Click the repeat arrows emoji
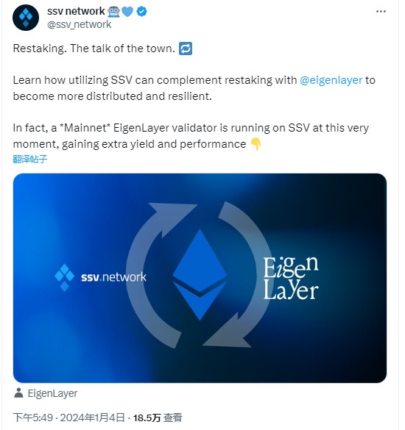Image resolution: width=405 pixels, height=430 pixels. [186, 49]
